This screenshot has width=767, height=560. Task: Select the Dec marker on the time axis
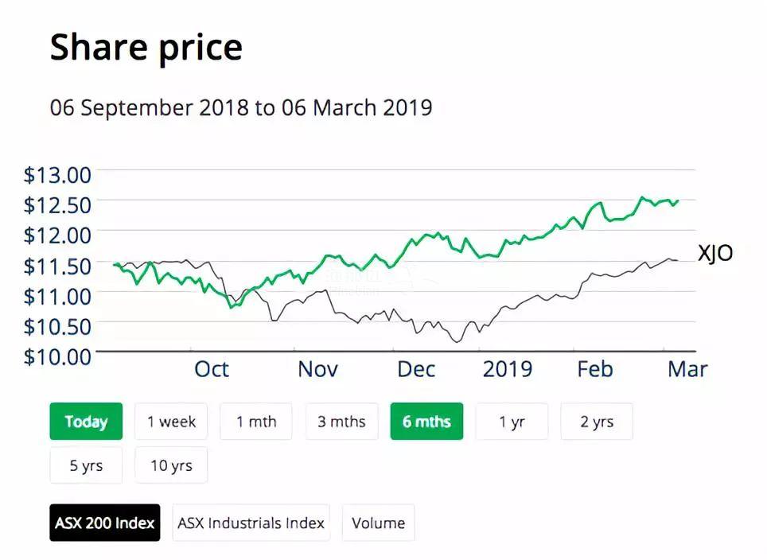click(416, 369)
